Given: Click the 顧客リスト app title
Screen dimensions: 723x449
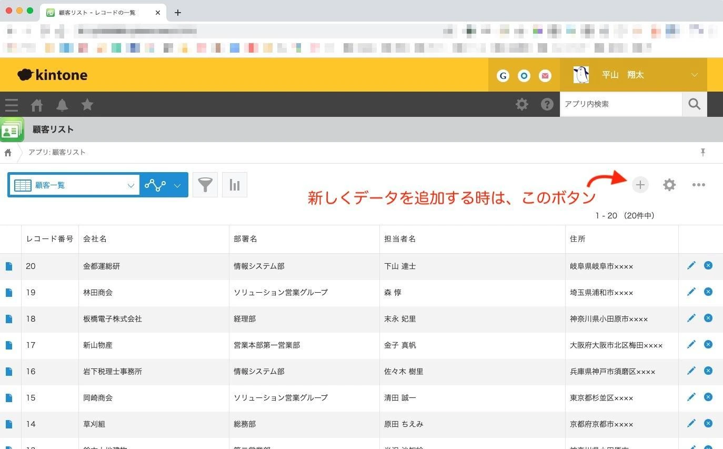Looking at the screenshot, I should pos(53,129).
